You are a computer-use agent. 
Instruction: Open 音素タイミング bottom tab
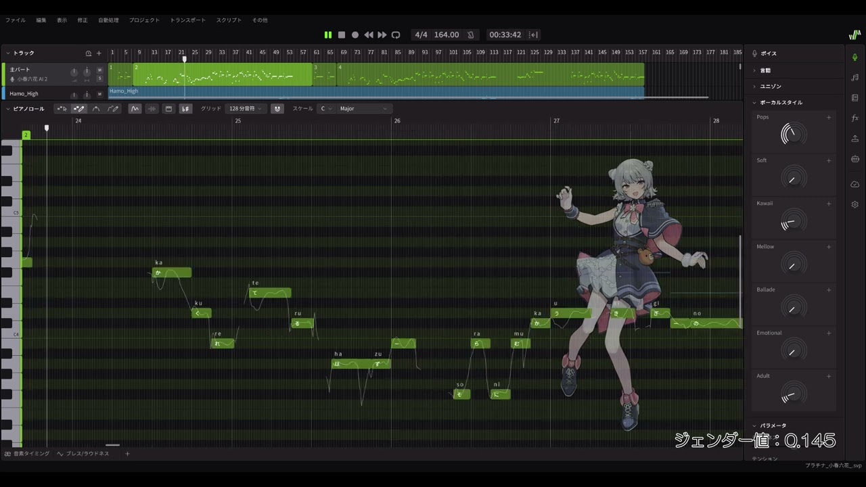click(27, 454)
